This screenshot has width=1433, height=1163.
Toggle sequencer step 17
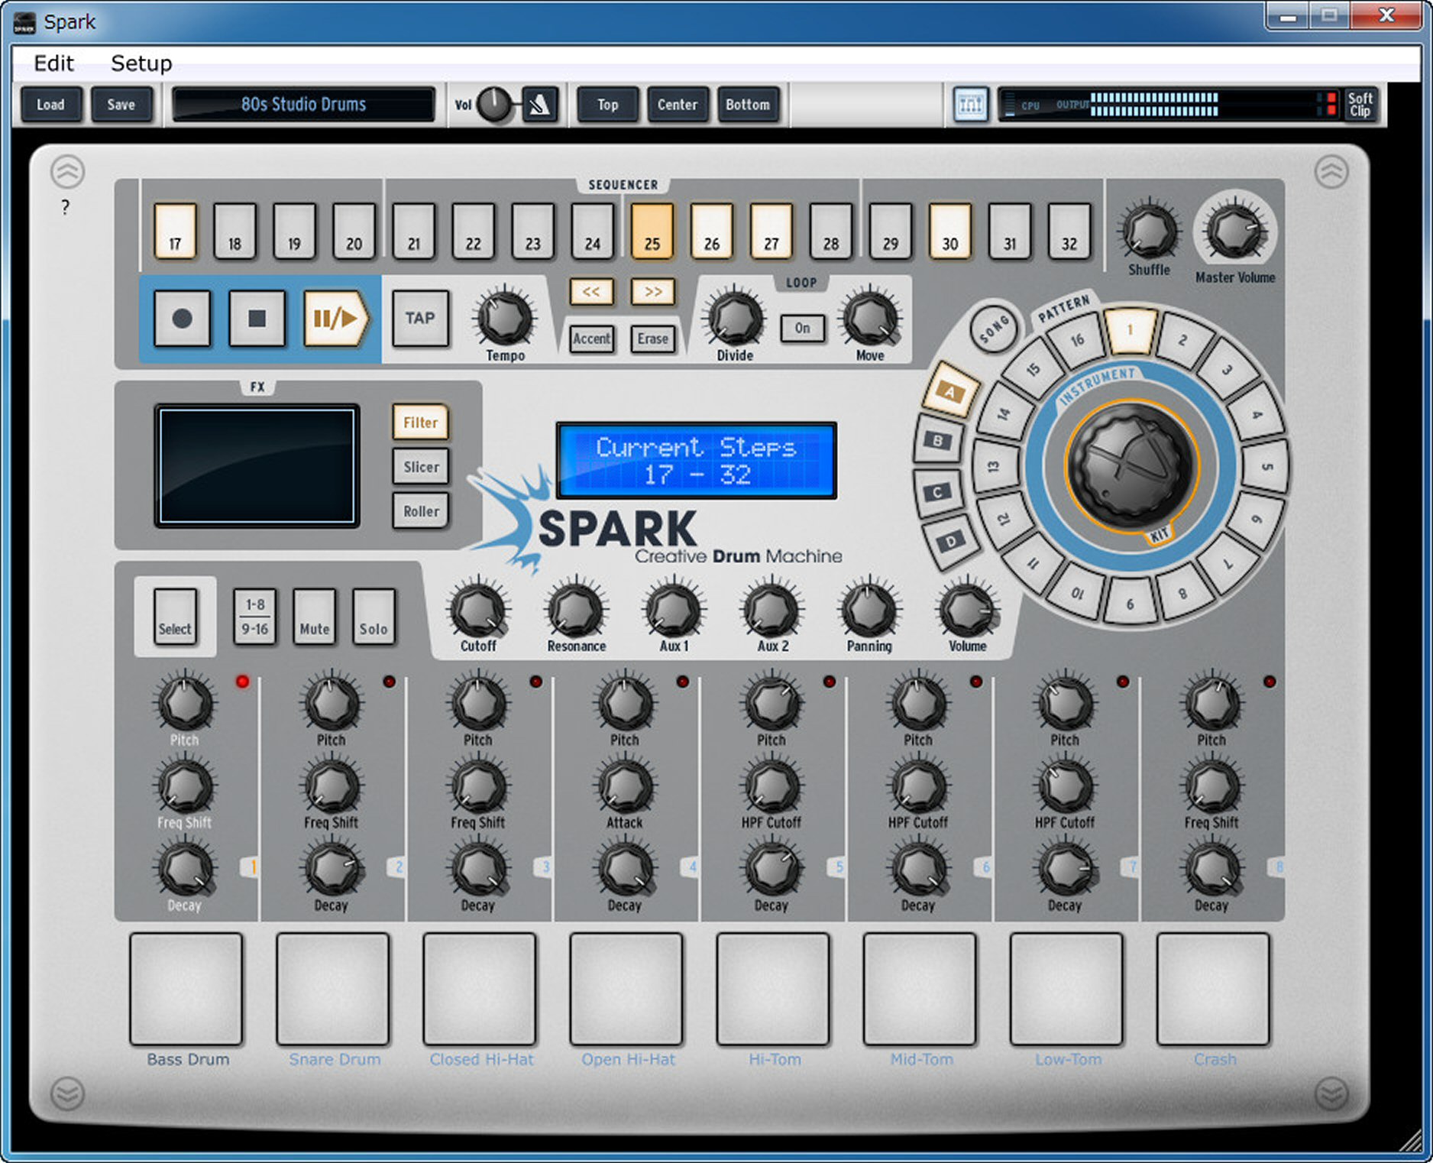point(175,231)
